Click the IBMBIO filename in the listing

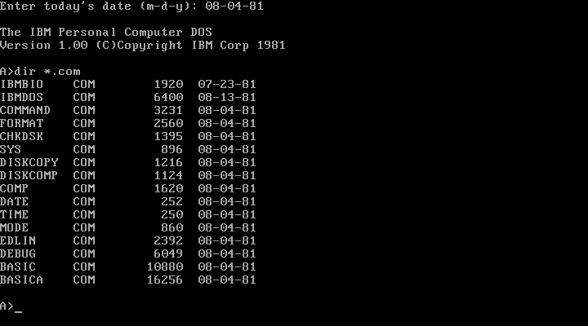22,84
